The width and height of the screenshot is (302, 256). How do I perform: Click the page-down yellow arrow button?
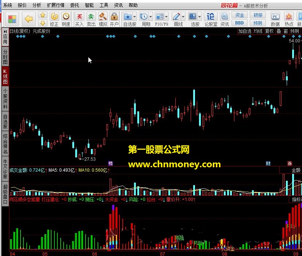click(x=43, y=23)
